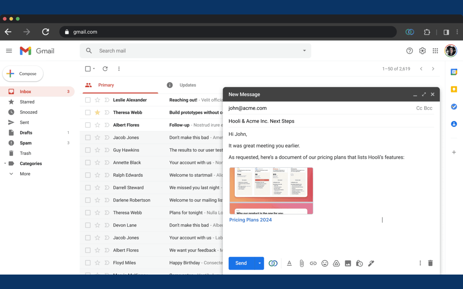This screenshot has width=463, height=289.
Task: Click the attach files paperclip icon
Action: [x=301, y=263]
